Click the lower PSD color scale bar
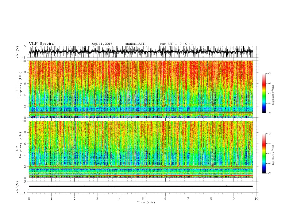The width and height of the screenshot is (289, 223). [264, 153]
